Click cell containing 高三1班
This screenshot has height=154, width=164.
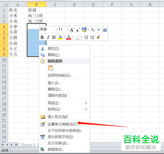coord(36,16)
